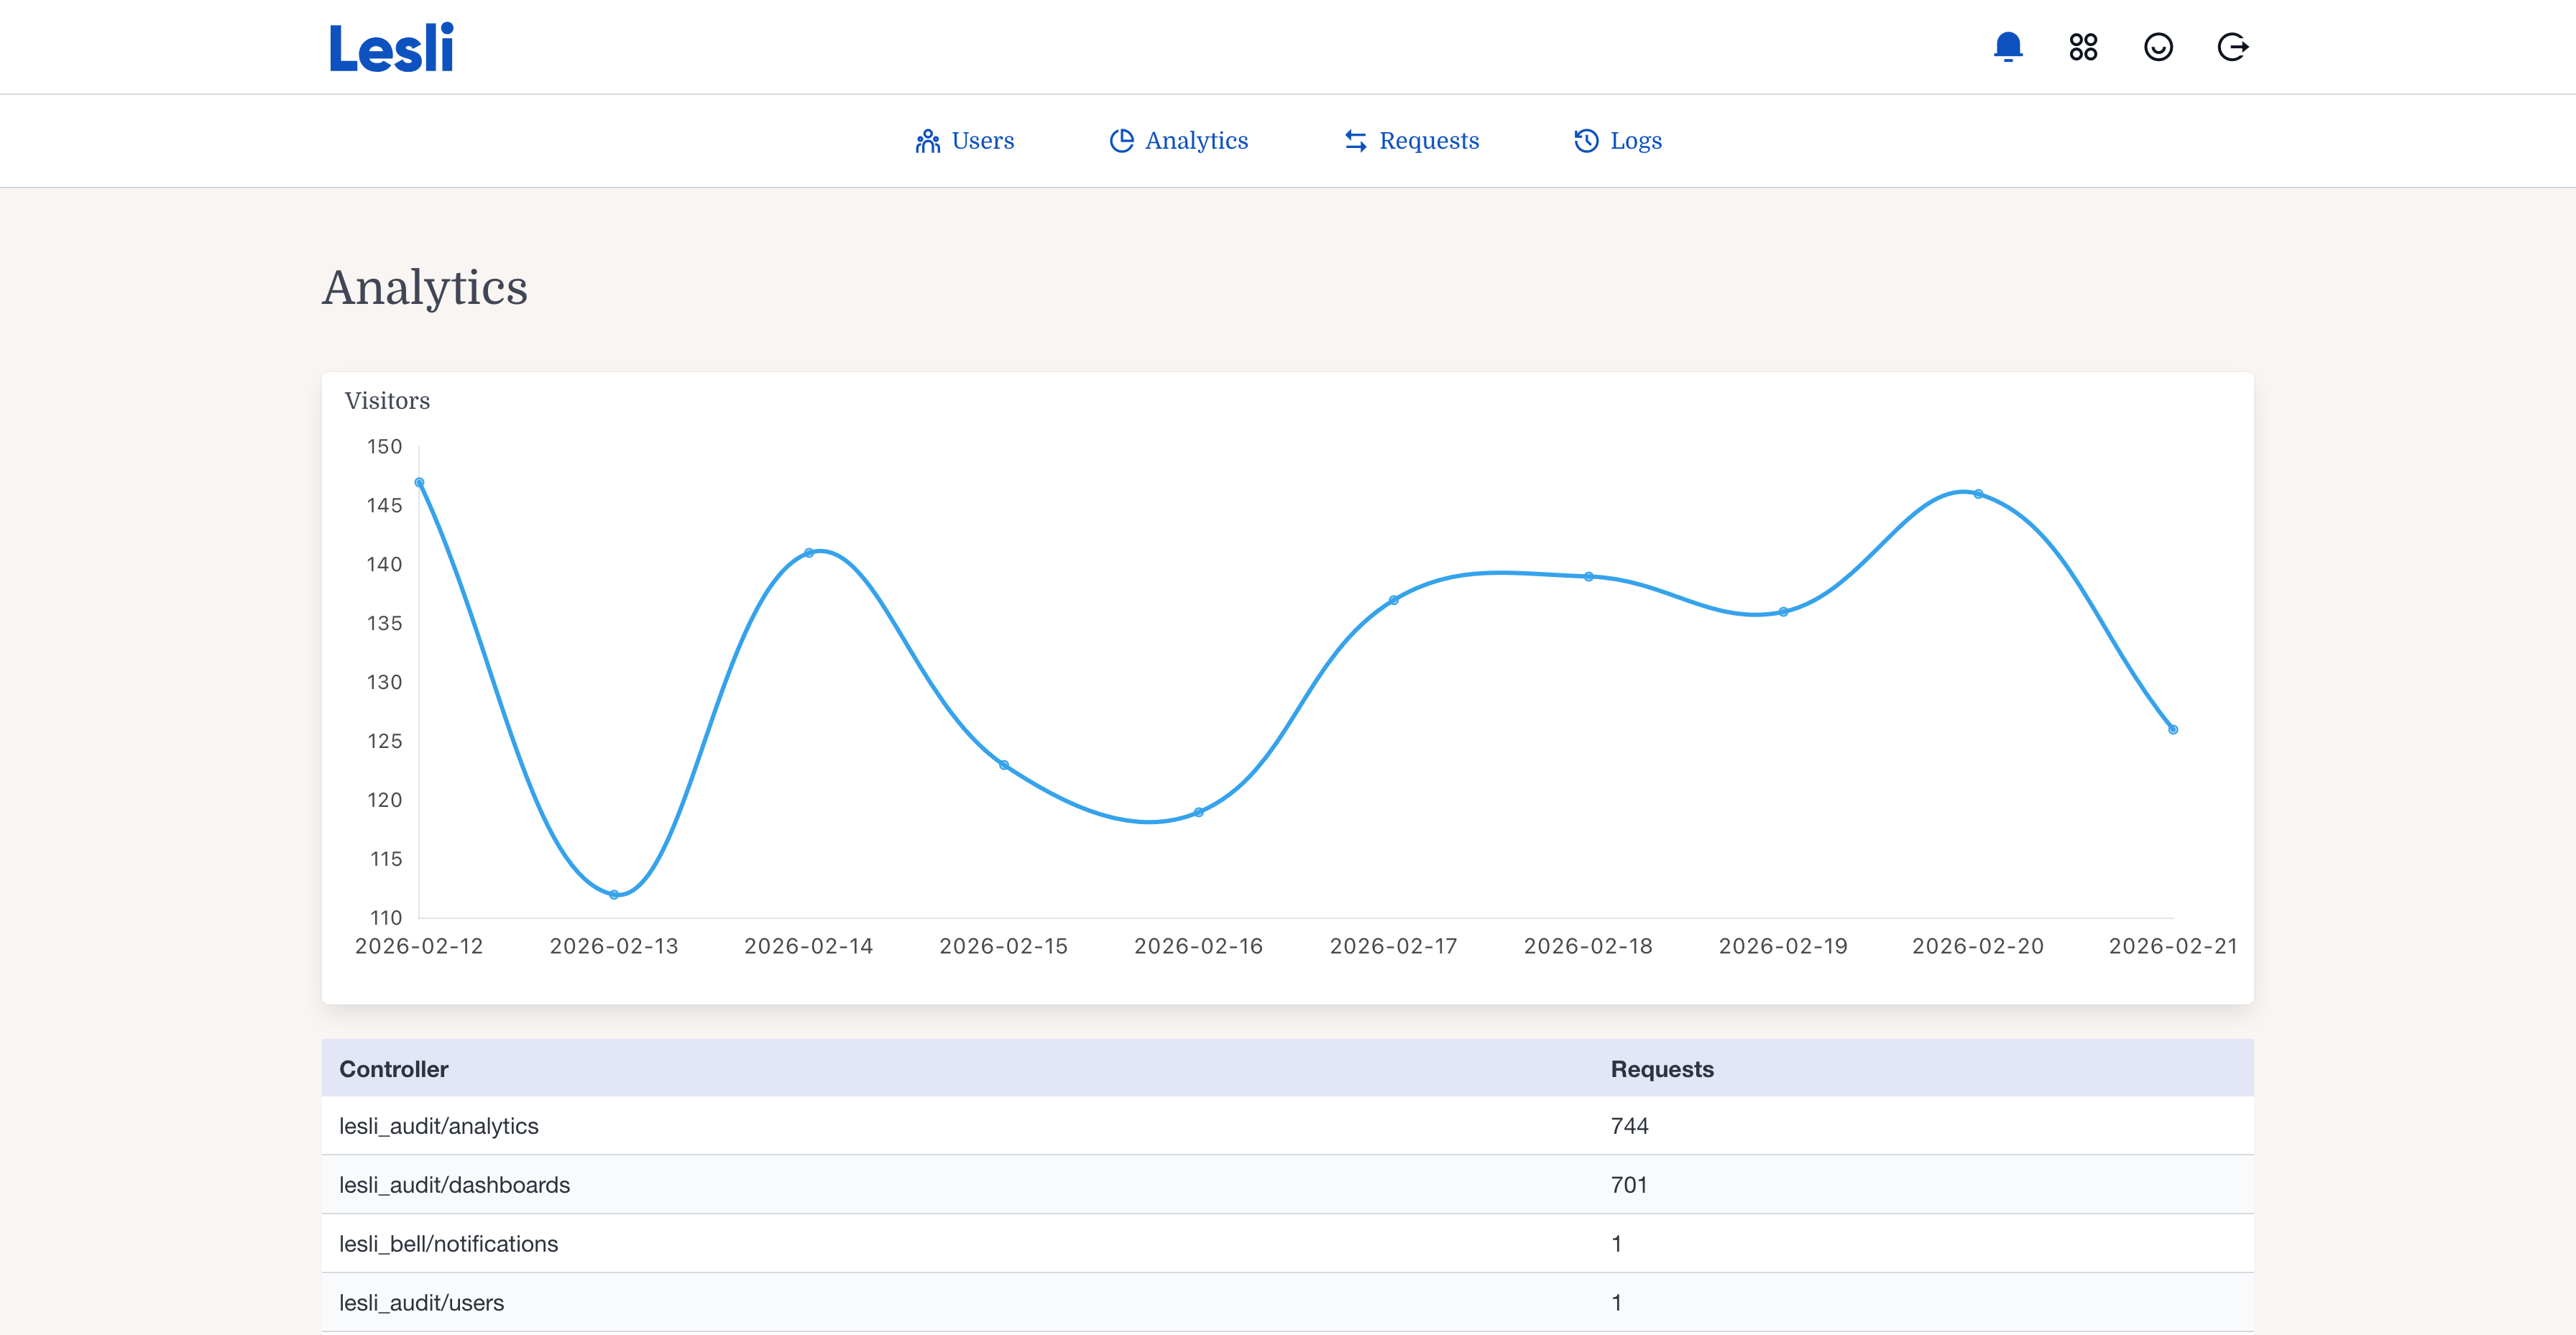The width and height of the screenshot is (2576, 1335).
Task: Click the Lesli logo
Action: point(391,48)
